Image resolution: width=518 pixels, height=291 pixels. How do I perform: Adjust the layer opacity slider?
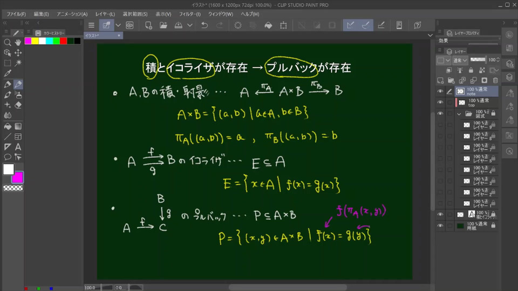478,60
